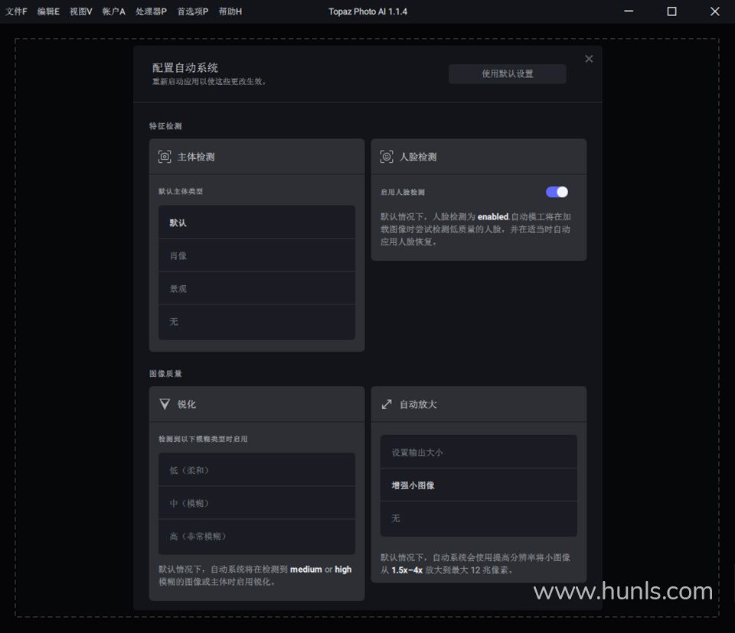Click the Topaz Photo AI 1.1.4 title
The width and height of the screenshot is (735, 633).
coord(368,11)
